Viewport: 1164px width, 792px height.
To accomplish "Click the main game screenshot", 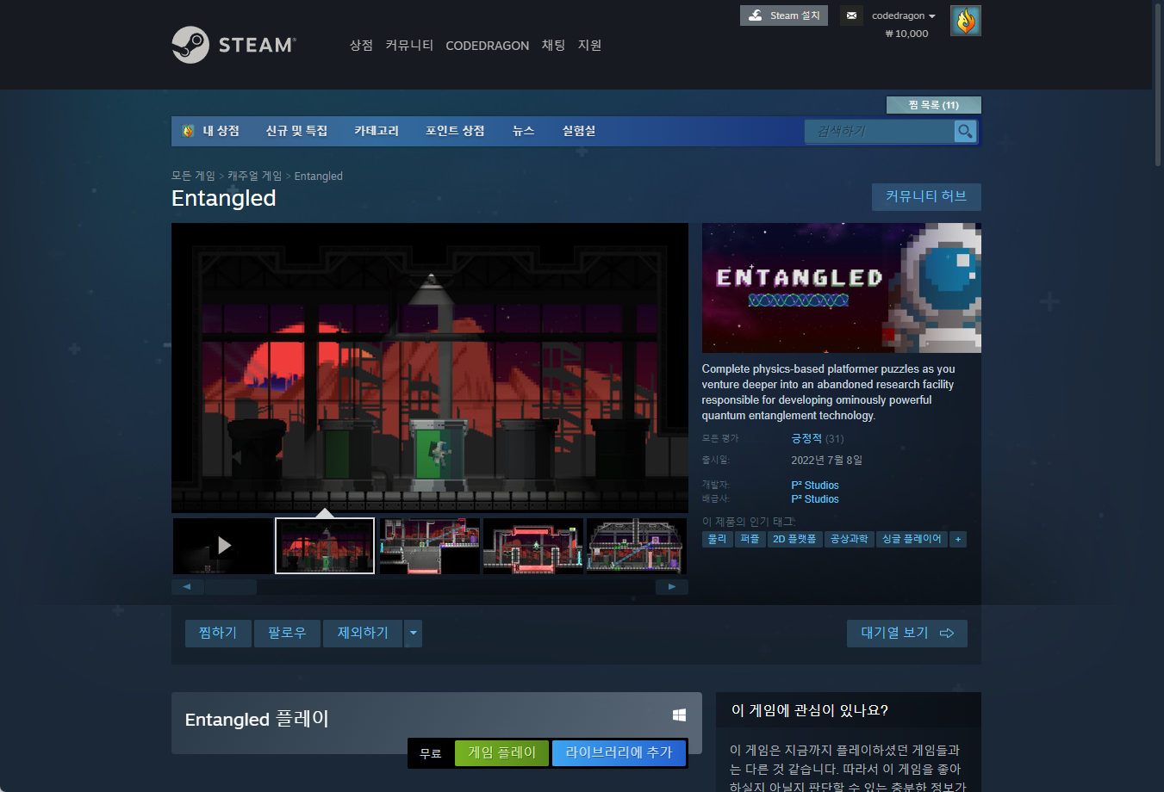I will pyautogui.click(x=430, y=368).
